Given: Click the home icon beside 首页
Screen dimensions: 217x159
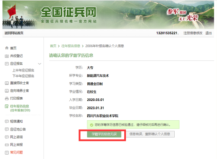Looking at the screenshot, I should pos(7,48).
